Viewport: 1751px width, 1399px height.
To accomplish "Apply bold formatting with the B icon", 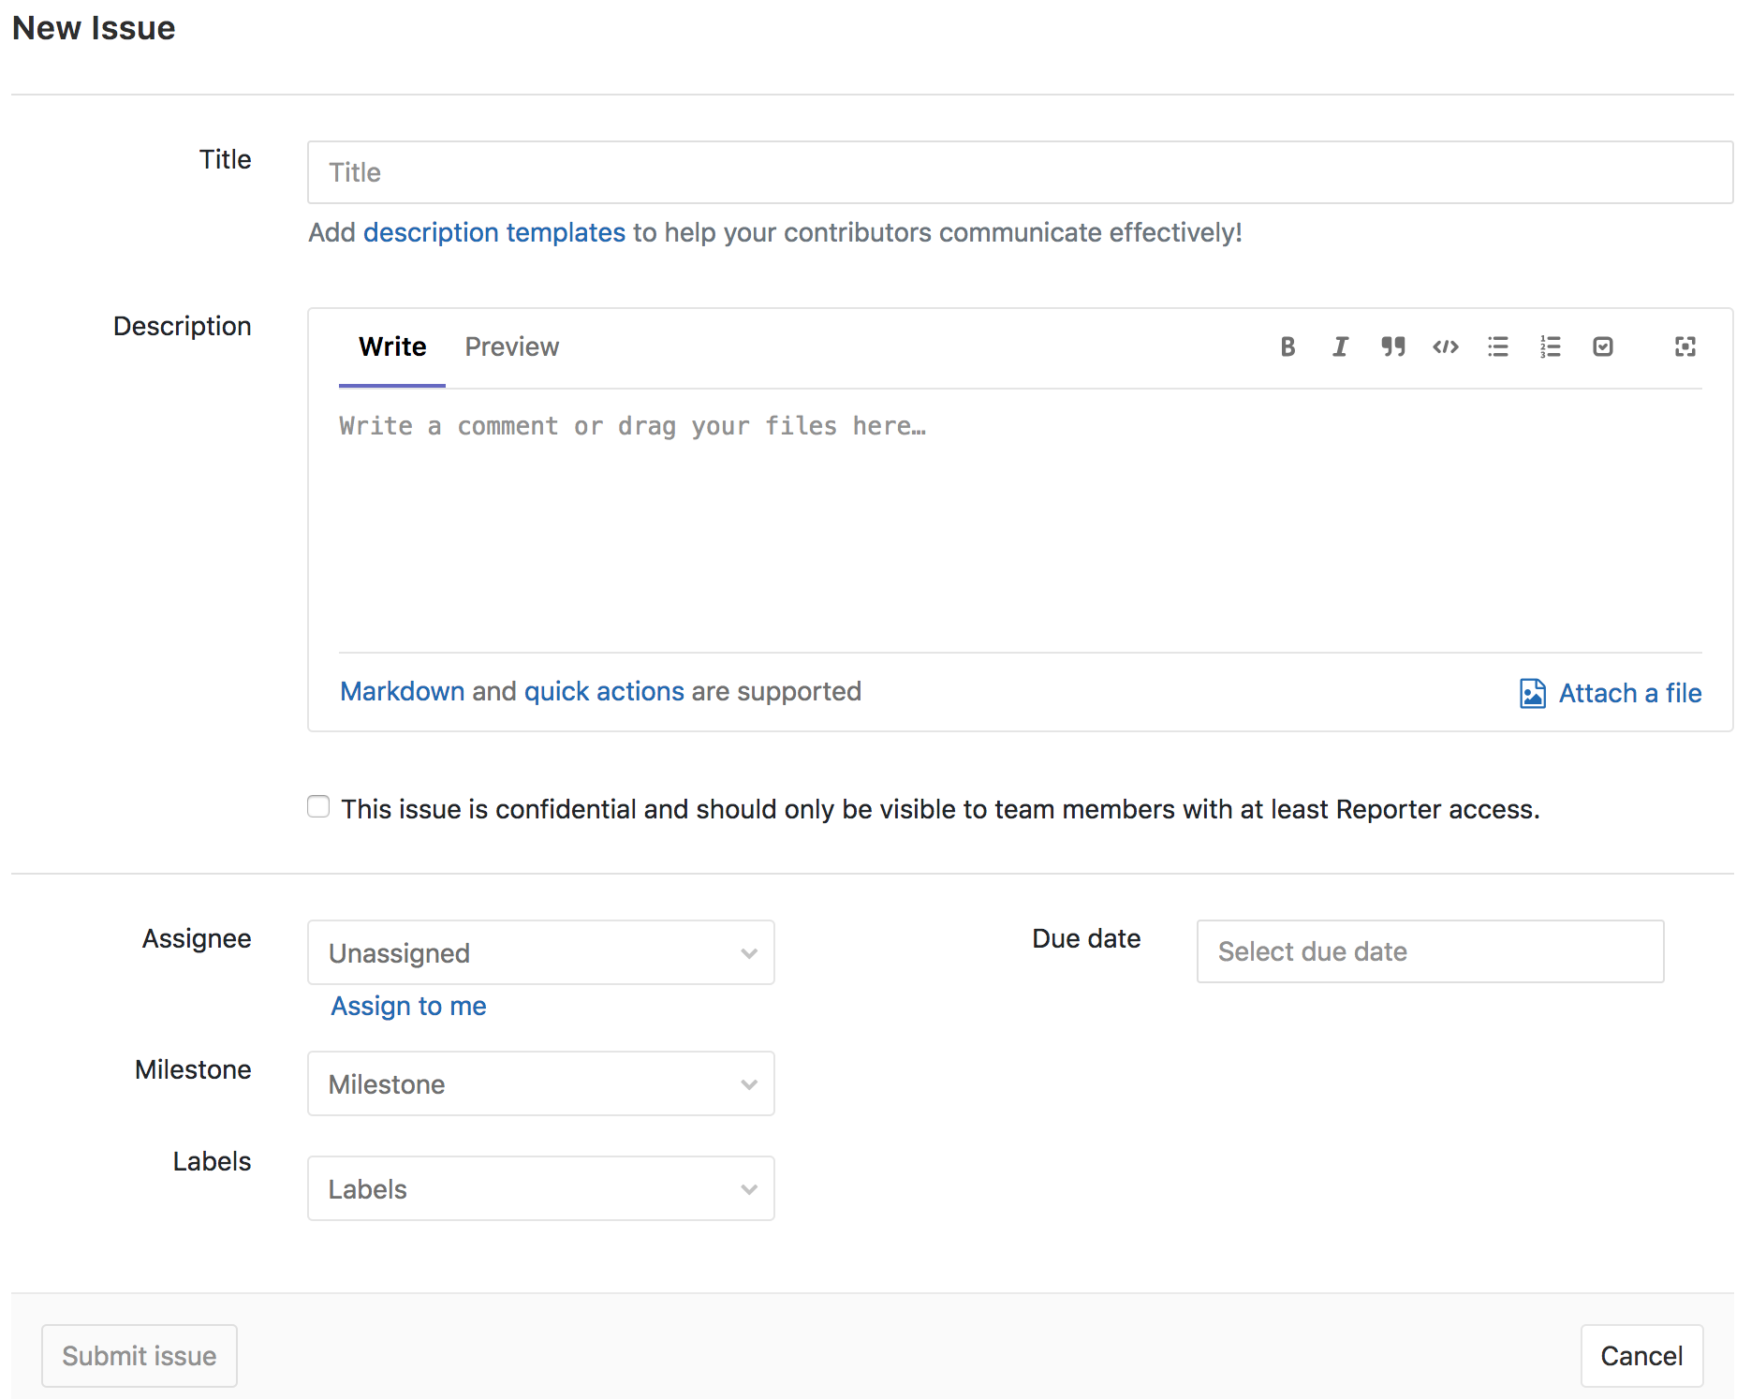I will [1287, 346].
